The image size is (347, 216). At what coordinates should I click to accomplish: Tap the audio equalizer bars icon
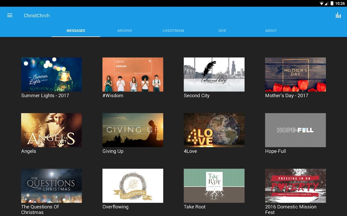pyautogui.click(x=338, y=15)
